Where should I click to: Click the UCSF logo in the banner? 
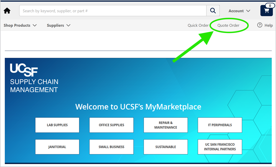[24, 70]
